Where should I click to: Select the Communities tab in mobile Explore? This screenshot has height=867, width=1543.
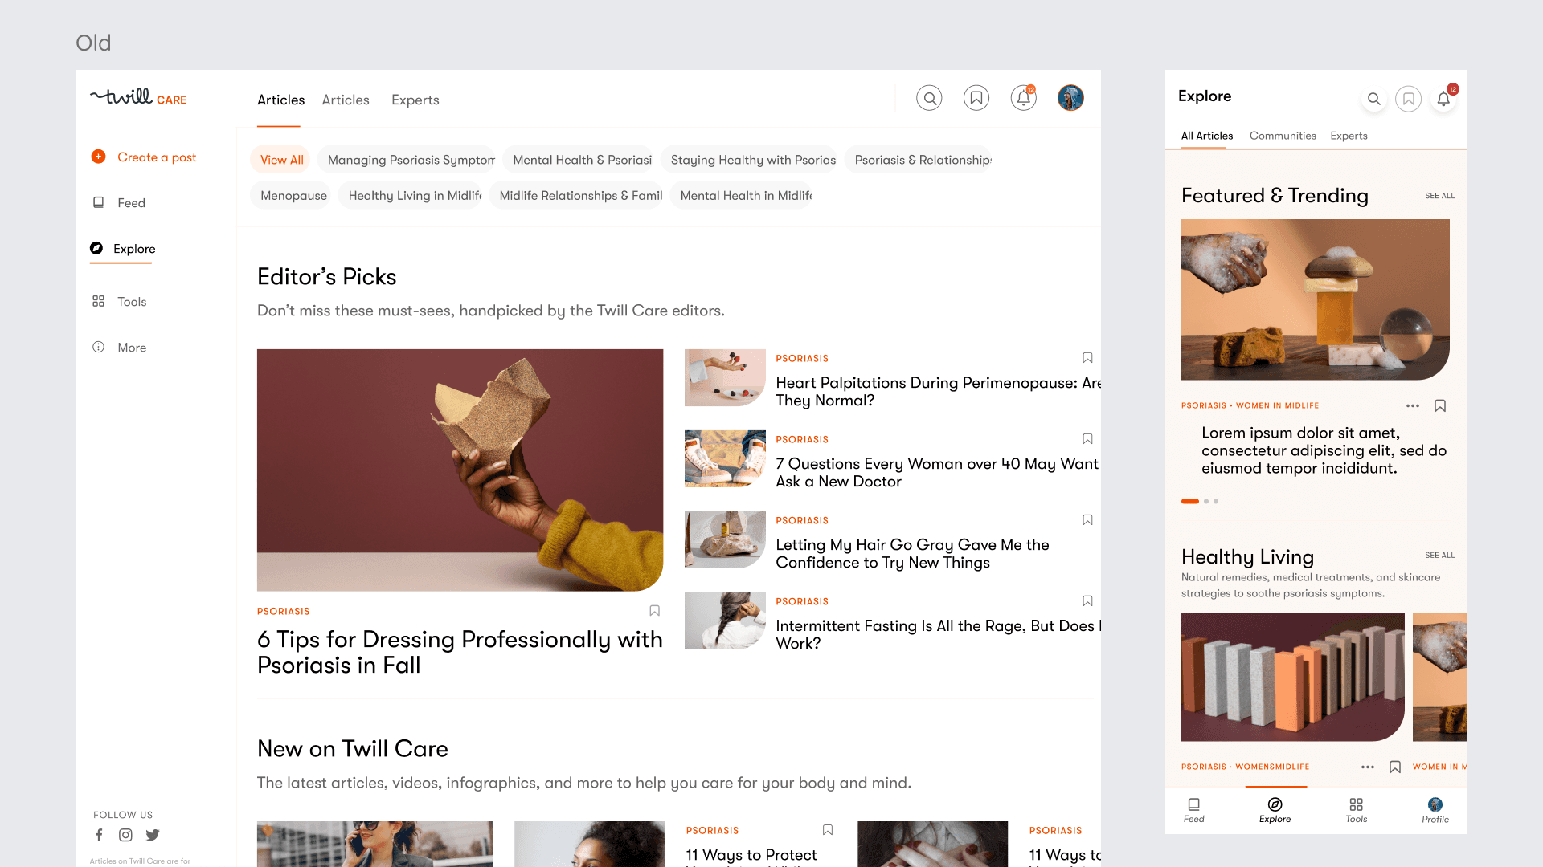coord(1283,136)
